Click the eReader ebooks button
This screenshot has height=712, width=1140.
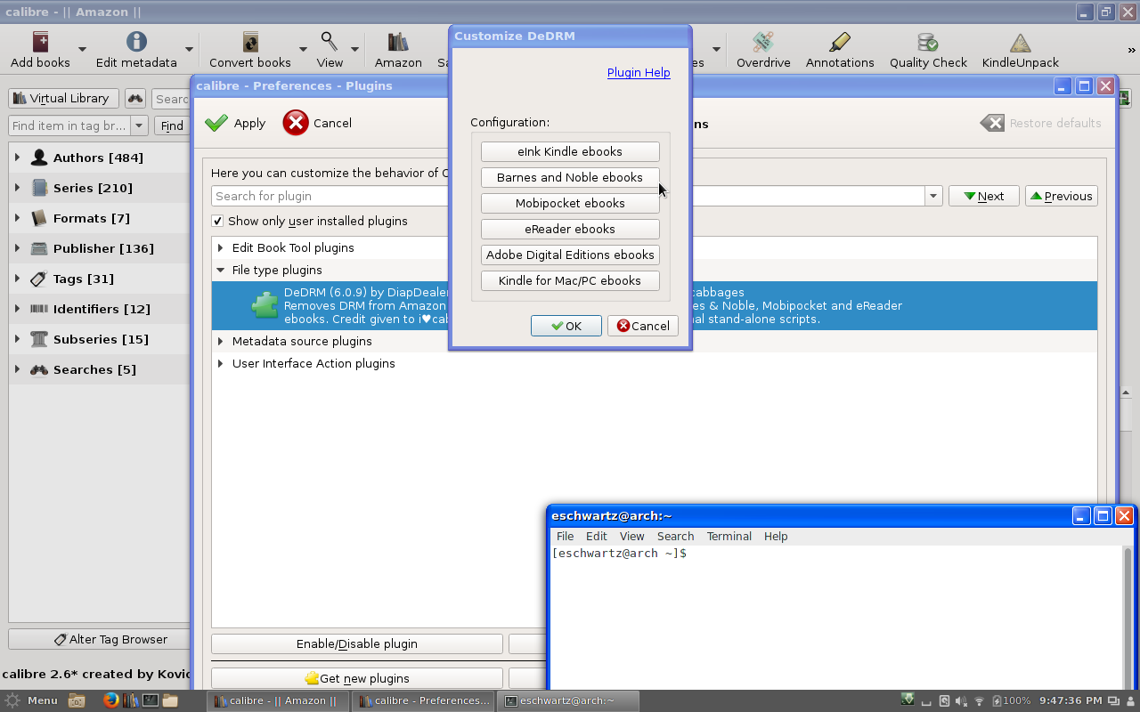coord(570,229)
